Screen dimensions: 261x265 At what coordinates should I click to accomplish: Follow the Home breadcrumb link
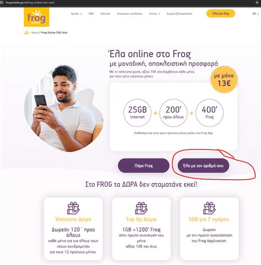point(35,32)
